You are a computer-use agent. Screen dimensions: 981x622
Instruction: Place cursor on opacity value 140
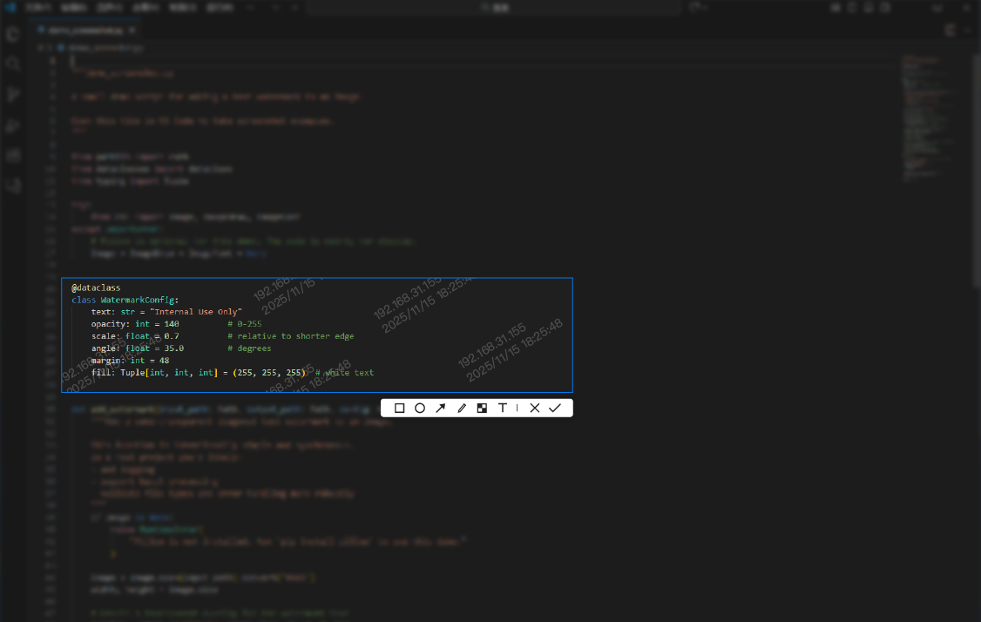pyautogui.click(x=171, y=324)
